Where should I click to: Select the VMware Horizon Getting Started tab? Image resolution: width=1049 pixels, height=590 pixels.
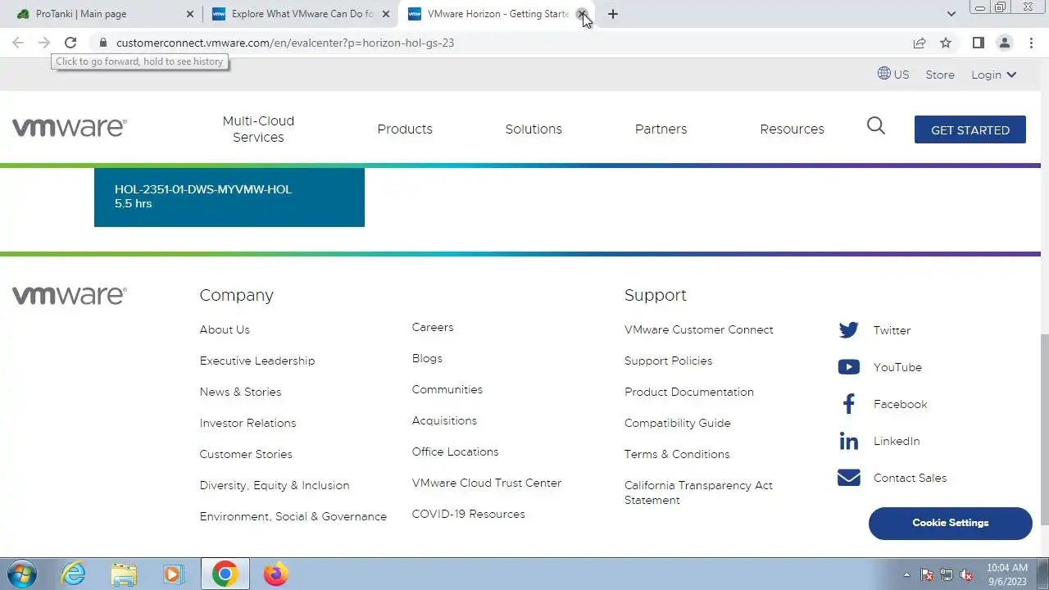pos(497,14)
